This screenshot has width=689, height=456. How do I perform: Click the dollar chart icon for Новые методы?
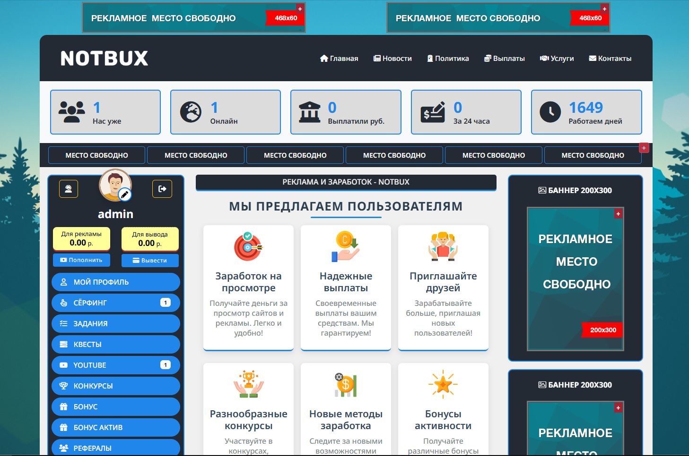coord(346,384)
